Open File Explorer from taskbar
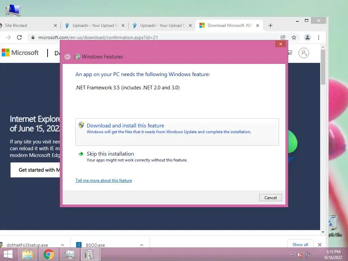The height and width of the screenshot is (261, 348). (x=28, y=254)
